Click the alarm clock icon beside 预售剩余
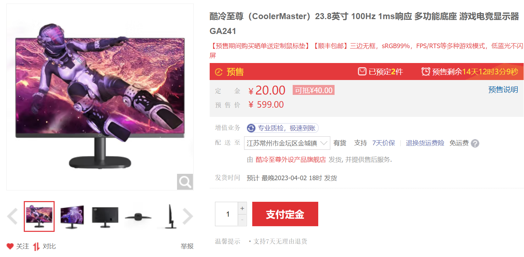The width and height of the screenshot is (524, 257). click(426, 72)
